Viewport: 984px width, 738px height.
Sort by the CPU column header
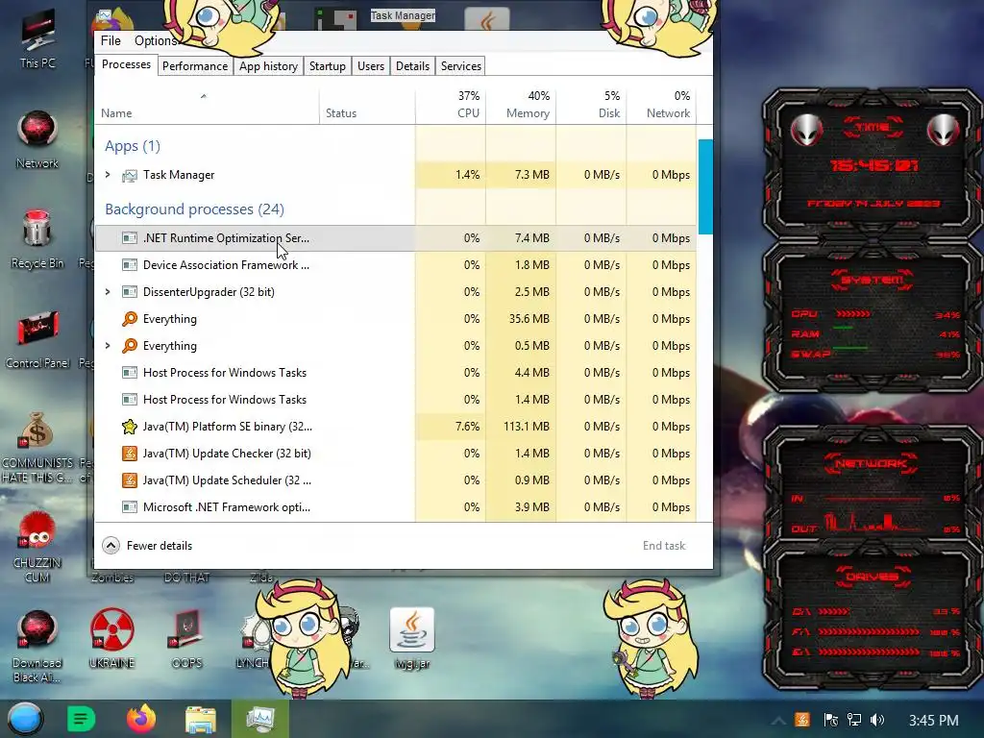[451, 107]
